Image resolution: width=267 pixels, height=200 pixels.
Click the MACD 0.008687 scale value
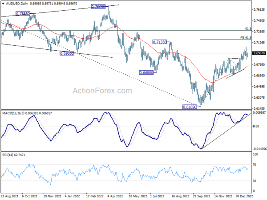click(x=259, y=113)
